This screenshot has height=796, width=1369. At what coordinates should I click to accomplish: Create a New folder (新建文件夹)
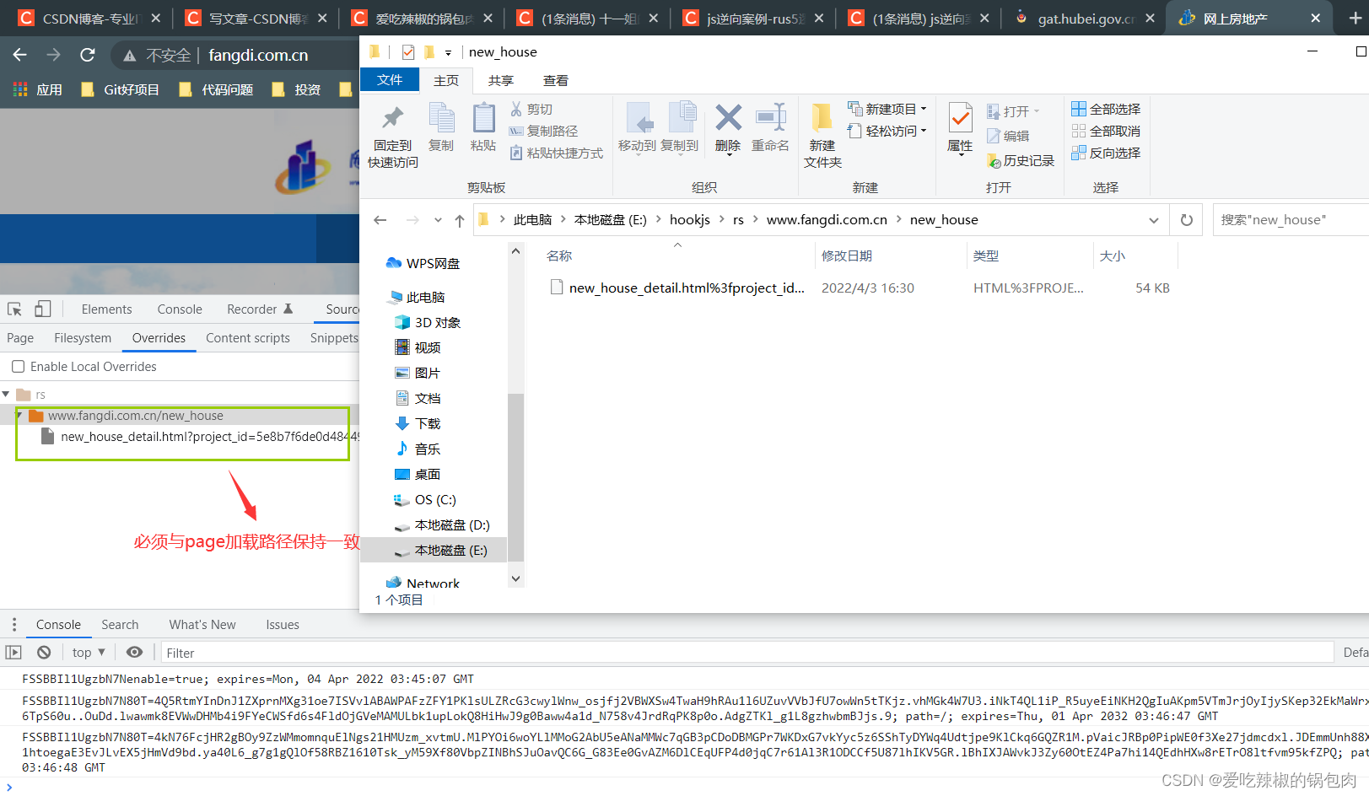tap(822, 135)
